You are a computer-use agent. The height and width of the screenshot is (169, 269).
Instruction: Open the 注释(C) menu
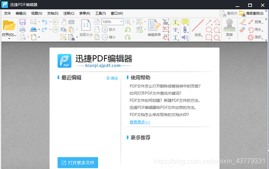(69, 13)
